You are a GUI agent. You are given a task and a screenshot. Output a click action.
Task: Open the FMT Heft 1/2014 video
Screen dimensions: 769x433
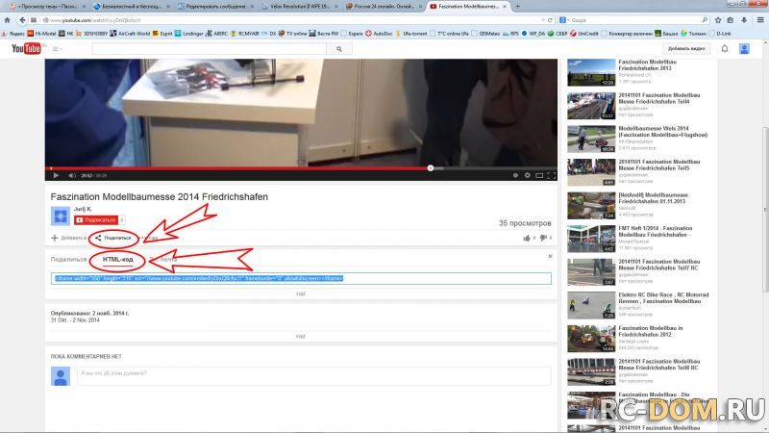[x=656, y=231]
